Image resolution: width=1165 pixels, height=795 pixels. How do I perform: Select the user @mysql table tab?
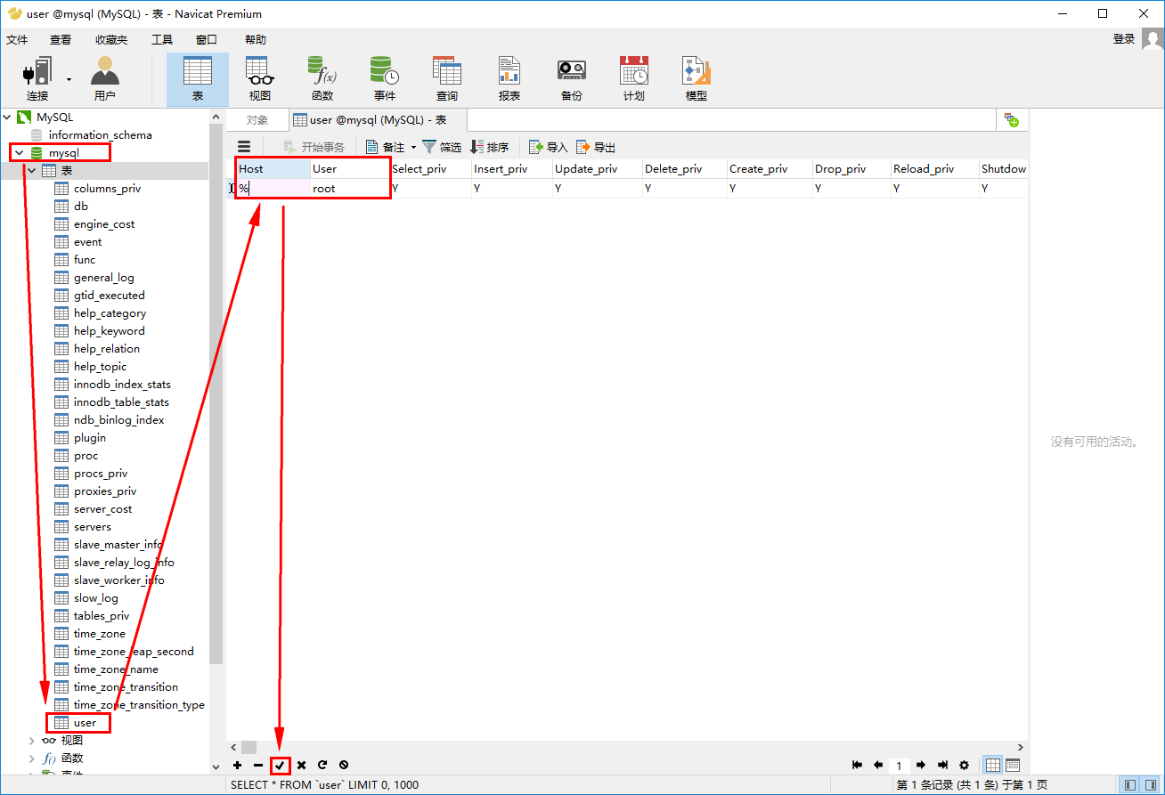pos(378,120)
